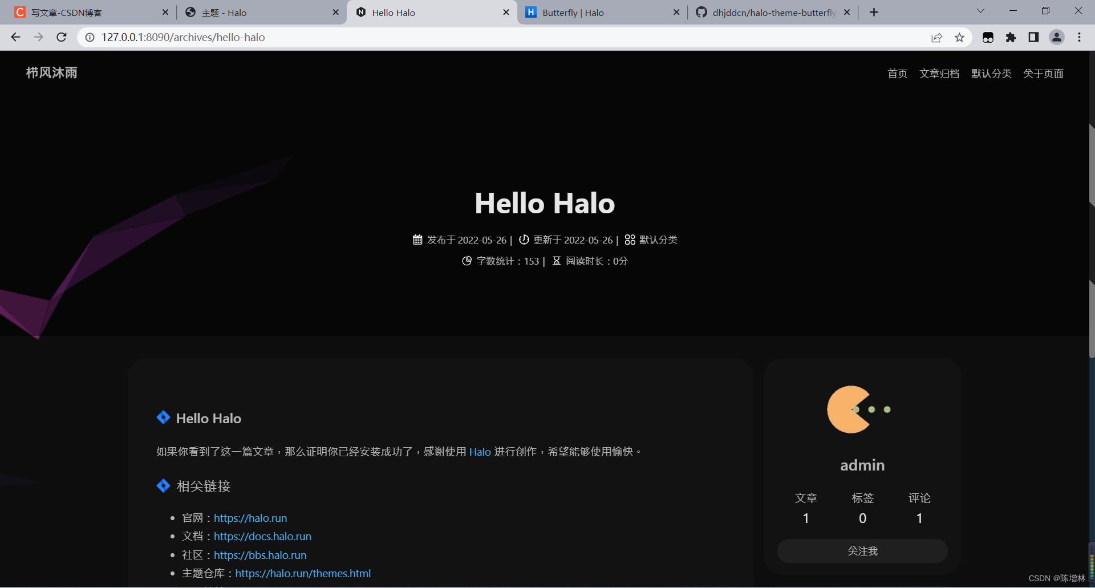Bookmark this page with the star icon
Image resolution: width=1095 pixels, height=588 pixels.
point(960,37)
